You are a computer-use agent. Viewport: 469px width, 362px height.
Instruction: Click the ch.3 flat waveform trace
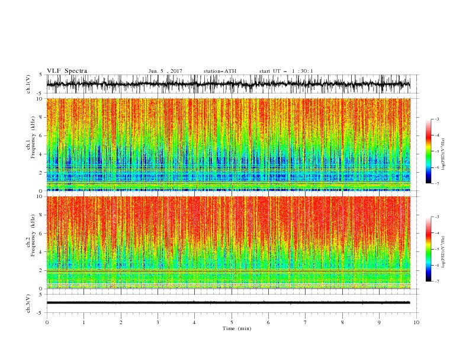point(228,303)
